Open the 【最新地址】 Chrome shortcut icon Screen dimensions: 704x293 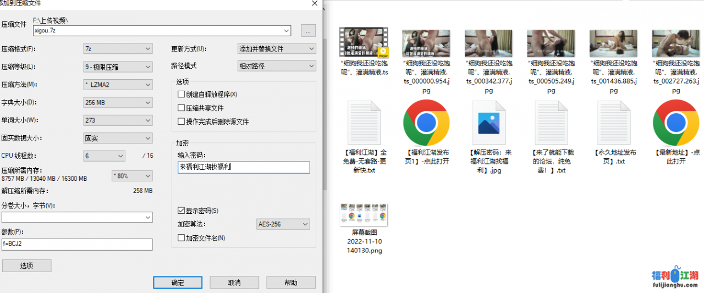tap(675, 123)
